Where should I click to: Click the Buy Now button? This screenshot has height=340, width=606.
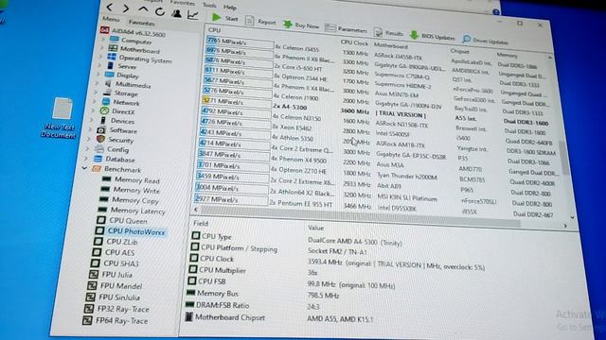point(301,25)
